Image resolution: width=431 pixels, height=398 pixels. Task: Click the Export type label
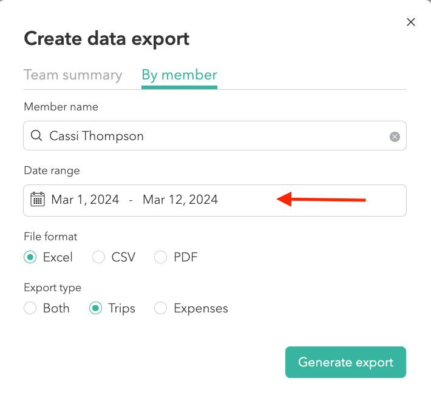click(52, 288)
